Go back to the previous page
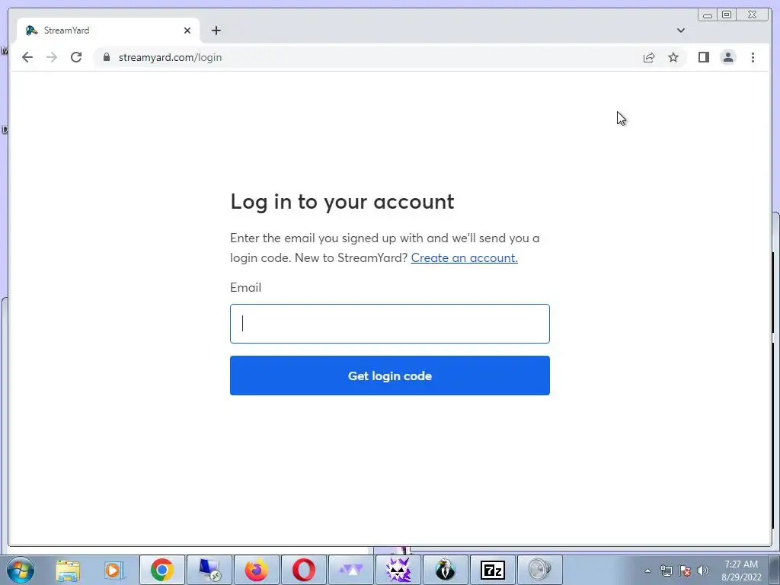 (x=27, y=57)
